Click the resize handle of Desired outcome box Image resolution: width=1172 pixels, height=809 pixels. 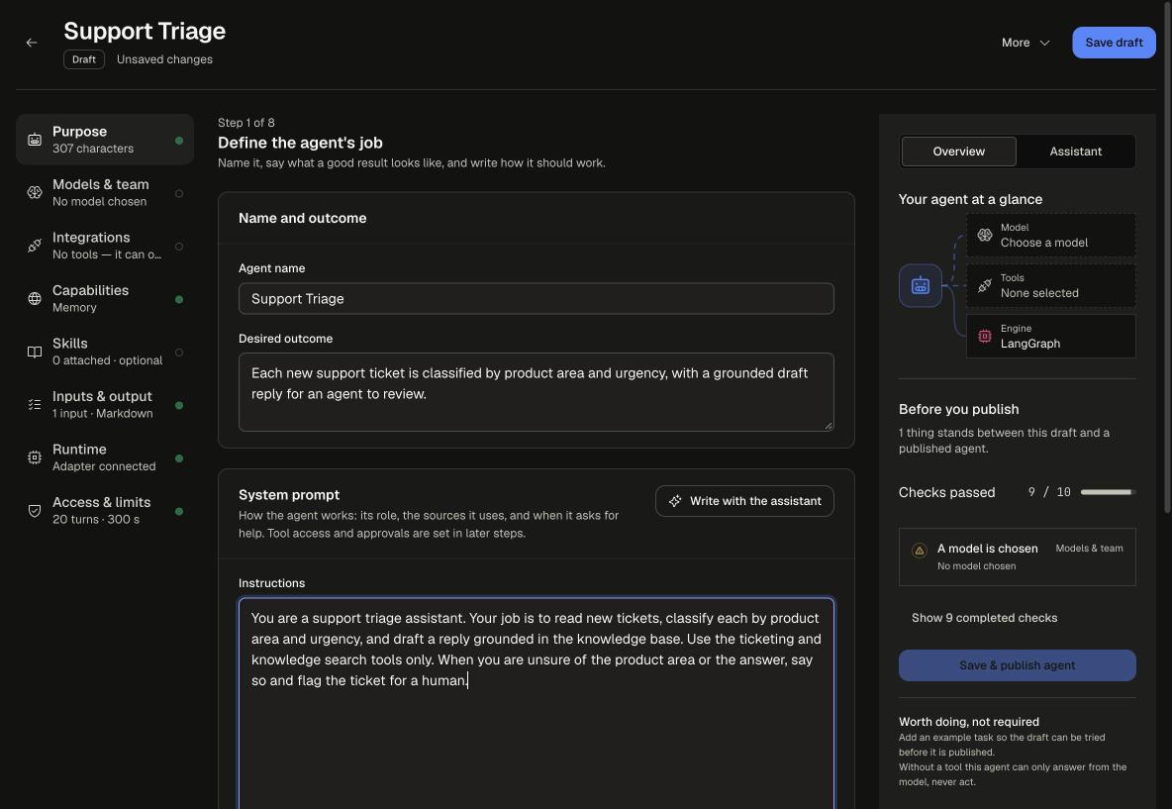[x=829, y=426]
